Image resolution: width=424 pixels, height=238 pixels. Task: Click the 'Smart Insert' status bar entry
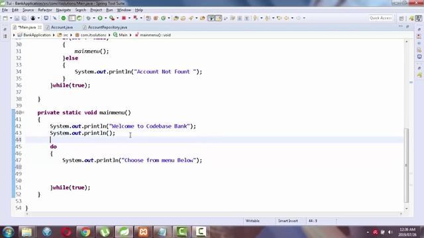(x=288, y=221)
